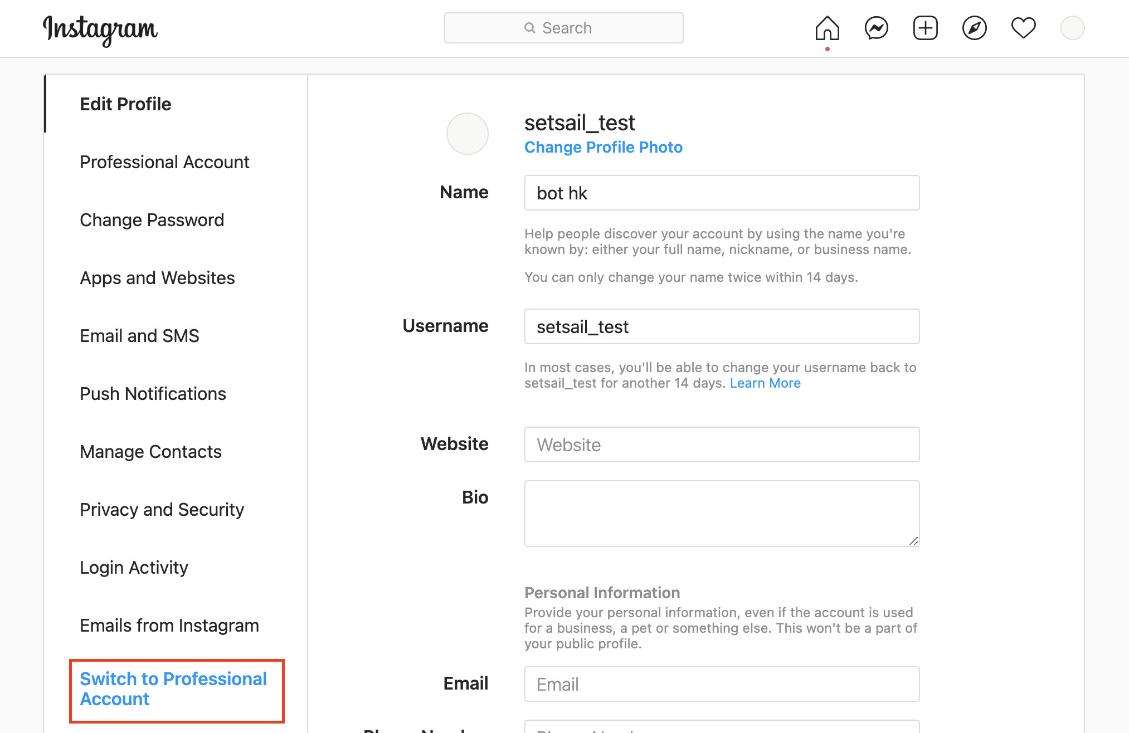
Task: Click Switch to Professional Account link
Action: [173, 689]
